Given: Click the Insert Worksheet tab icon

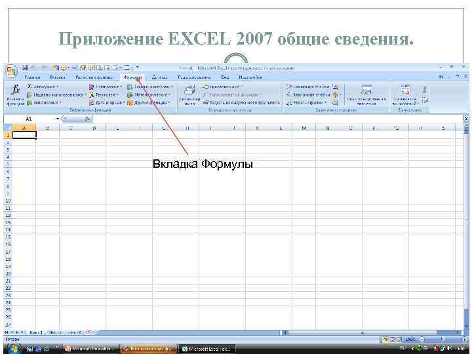Looking at the screenshot, I should coord(88,332).
